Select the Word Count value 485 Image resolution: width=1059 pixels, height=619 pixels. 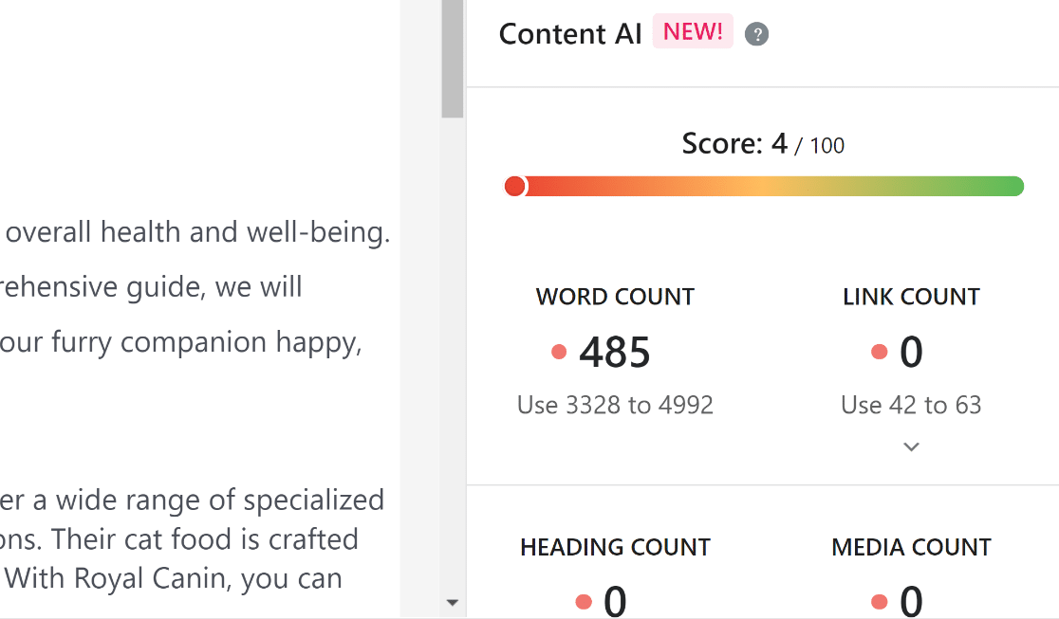[x=614, y=352]
